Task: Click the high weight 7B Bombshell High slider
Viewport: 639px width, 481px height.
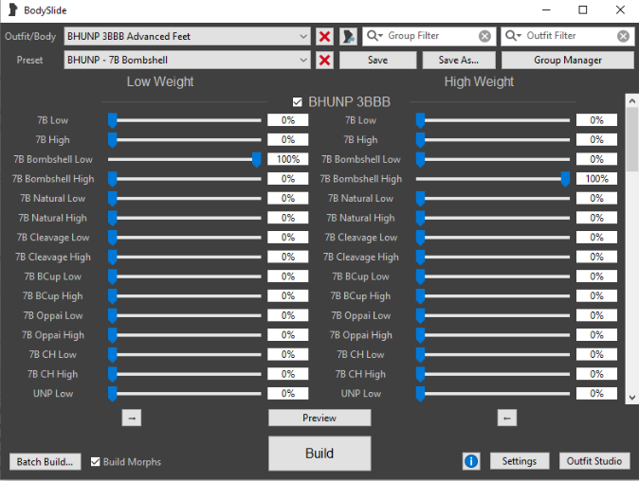Action: point(493,179)
